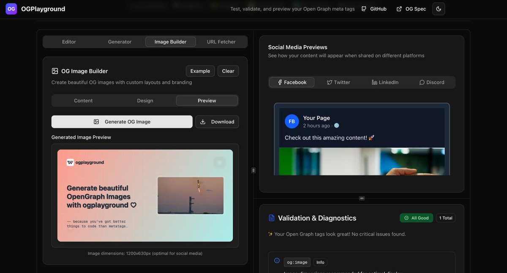The width and height of the screenshot is (507, 273).
Task: Click the horizontal panel resize handle
Action: (362, 198)
